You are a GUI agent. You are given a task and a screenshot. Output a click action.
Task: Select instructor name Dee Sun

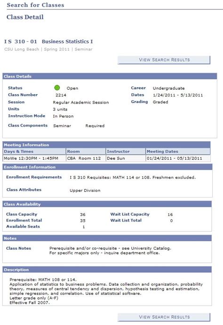116,159
